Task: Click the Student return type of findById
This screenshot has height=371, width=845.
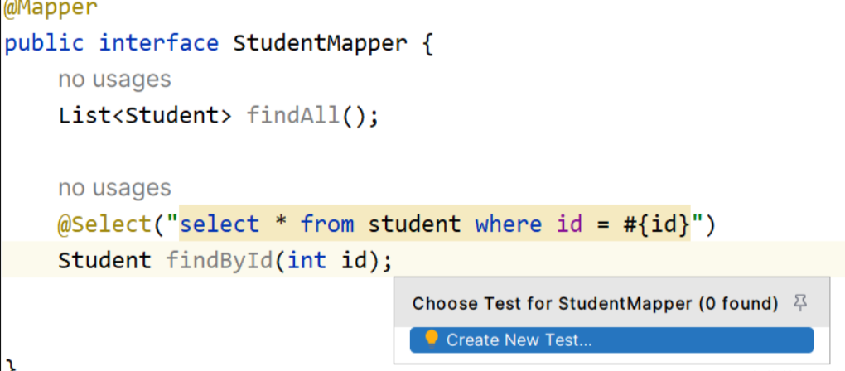Action: 105,261
